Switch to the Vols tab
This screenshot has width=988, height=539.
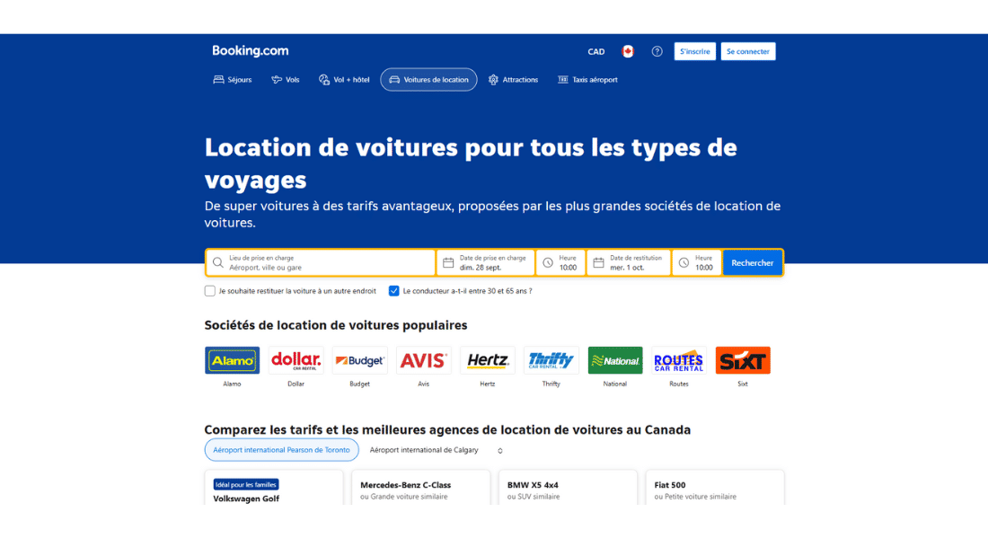click(x=286, y=80)
